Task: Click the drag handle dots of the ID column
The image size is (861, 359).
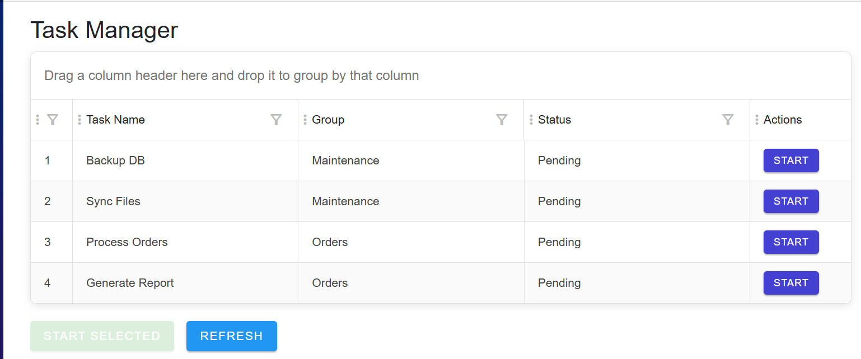Action: (38, 120)
